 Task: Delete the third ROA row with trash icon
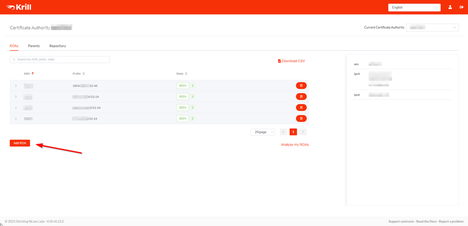(301, 108)
